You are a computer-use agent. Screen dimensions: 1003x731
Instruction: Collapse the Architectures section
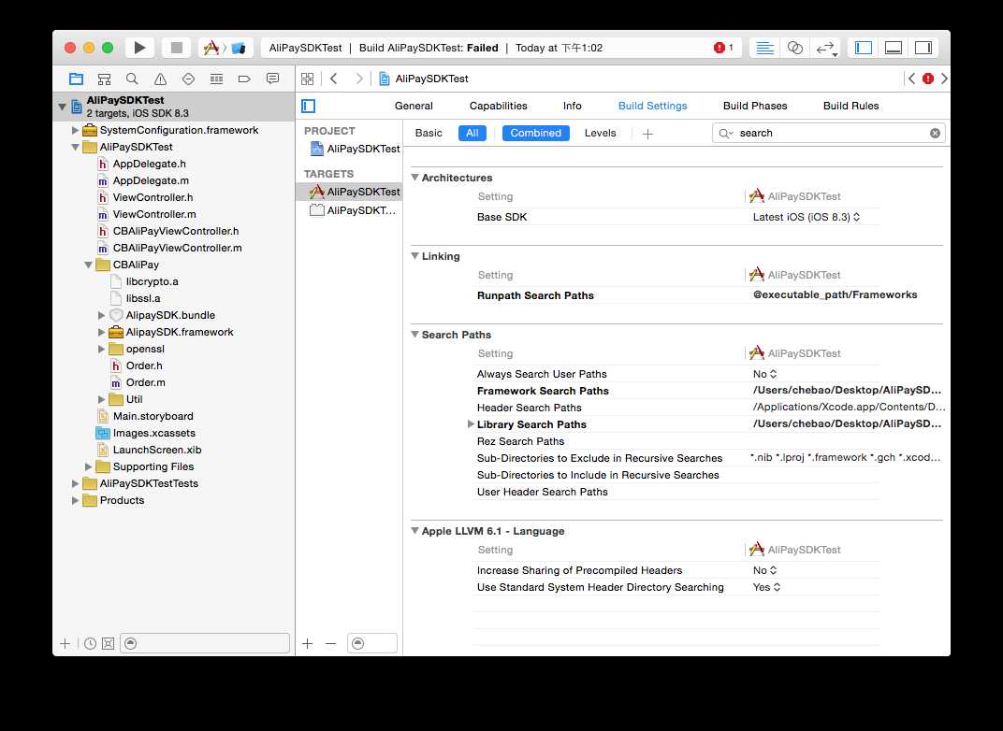pyautogui.click(x=414, y=177)
